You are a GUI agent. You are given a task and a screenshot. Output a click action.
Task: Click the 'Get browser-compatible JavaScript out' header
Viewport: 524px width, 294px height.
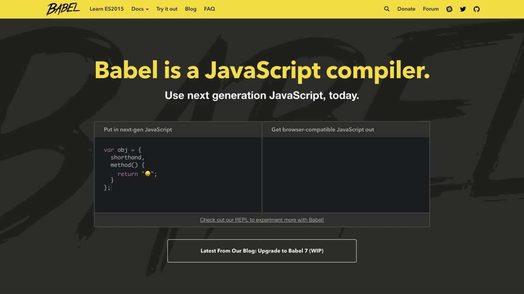(322, 129)
